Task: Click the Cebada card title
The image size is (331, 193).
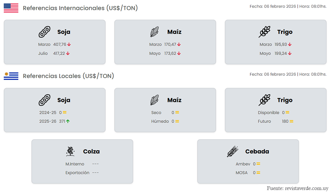Action: tap(257, 151)
